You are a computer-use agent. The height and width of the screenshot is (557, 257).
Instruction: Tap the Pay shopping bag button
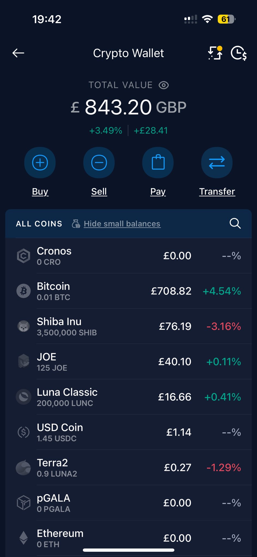[158, 163]
